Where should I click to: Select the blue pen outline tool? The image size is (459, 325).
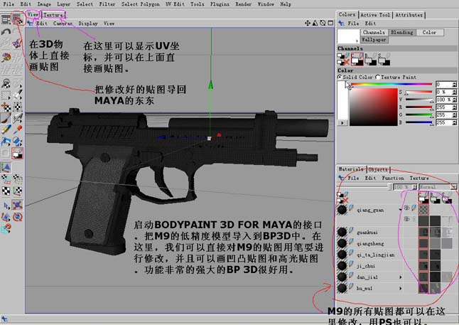6,142
